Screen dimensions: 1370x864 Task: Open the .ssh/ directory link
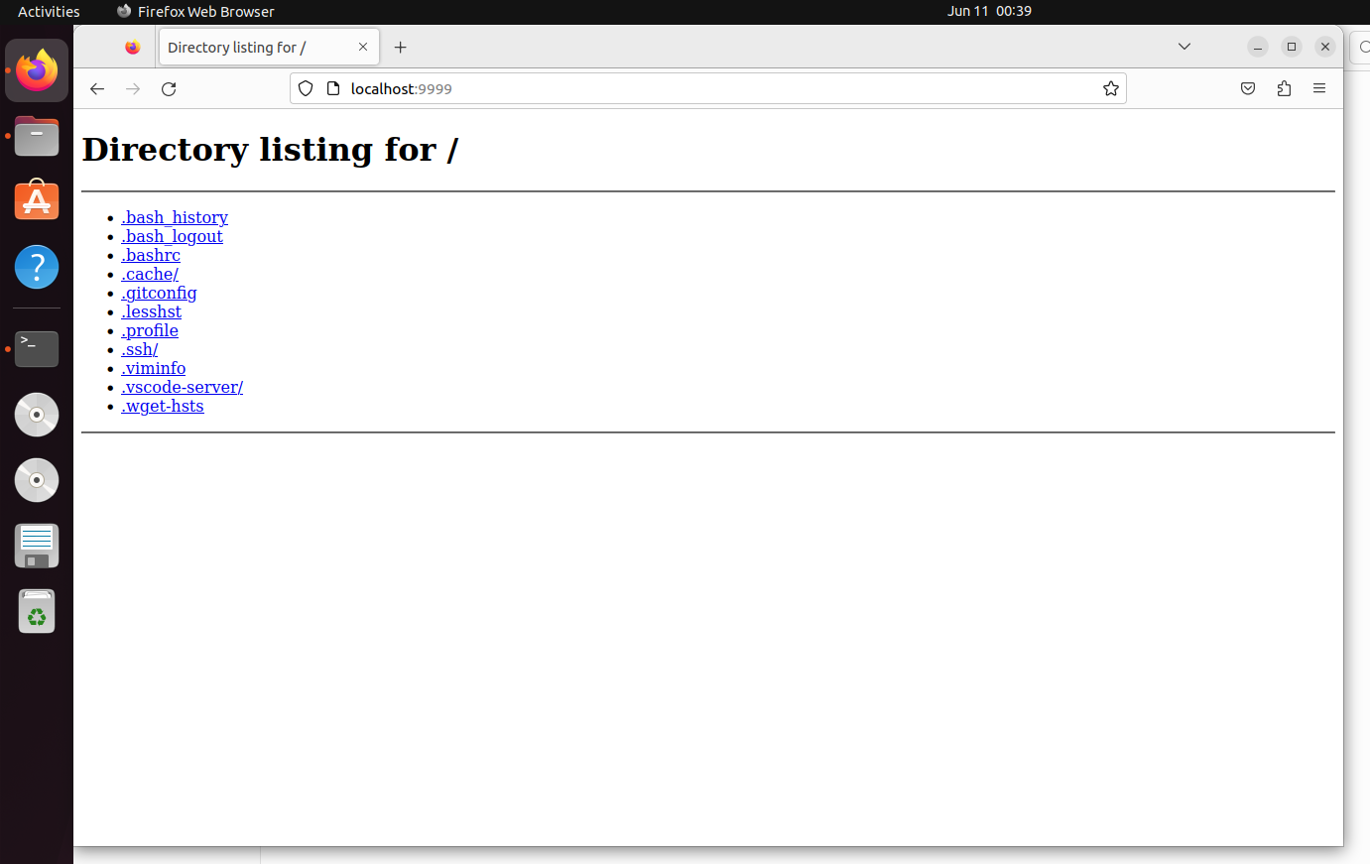[140, 349]
